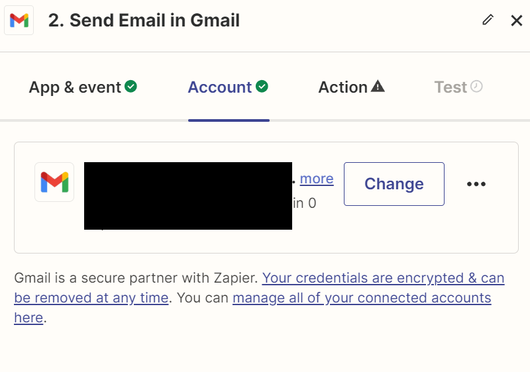This screenshot has height=372, width=530.
Task: Open the three-dot account options menu
Action: [x=476, y=184]
